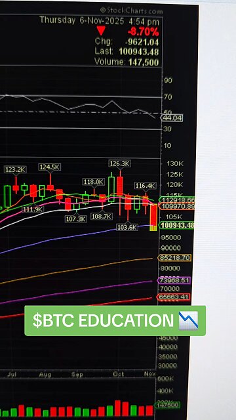Click the green 147500 volume tag
Screen dimensions: 236x420
tap(168, 405)
